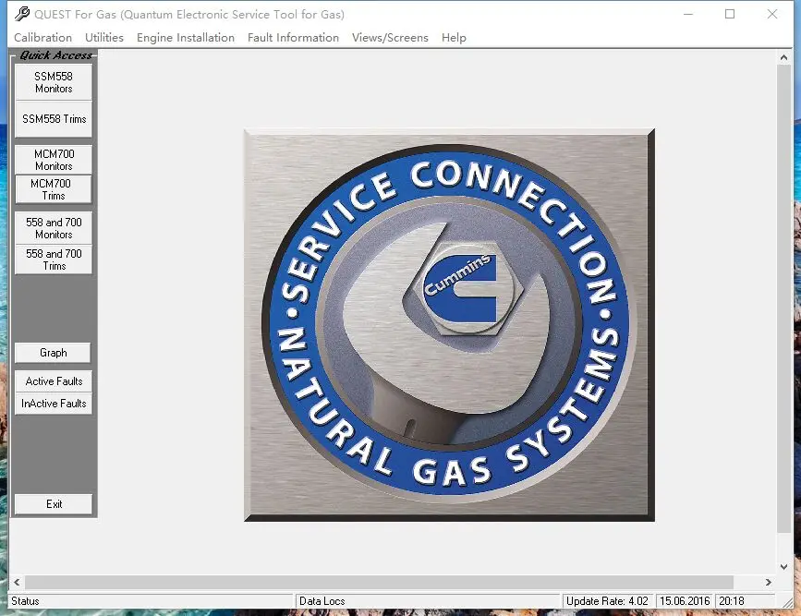This screenshot has width=801, height=616.
Task: Click the Data Locs status bar panel
Action: click(x=428, y=601)
